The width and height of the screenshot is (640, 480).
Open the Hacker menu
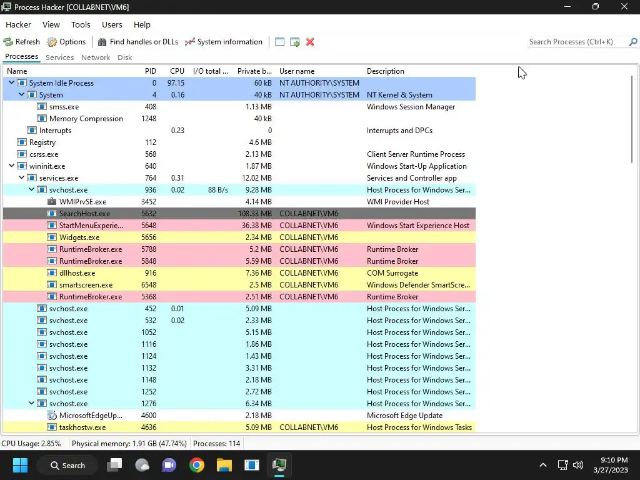coord(18,24)
